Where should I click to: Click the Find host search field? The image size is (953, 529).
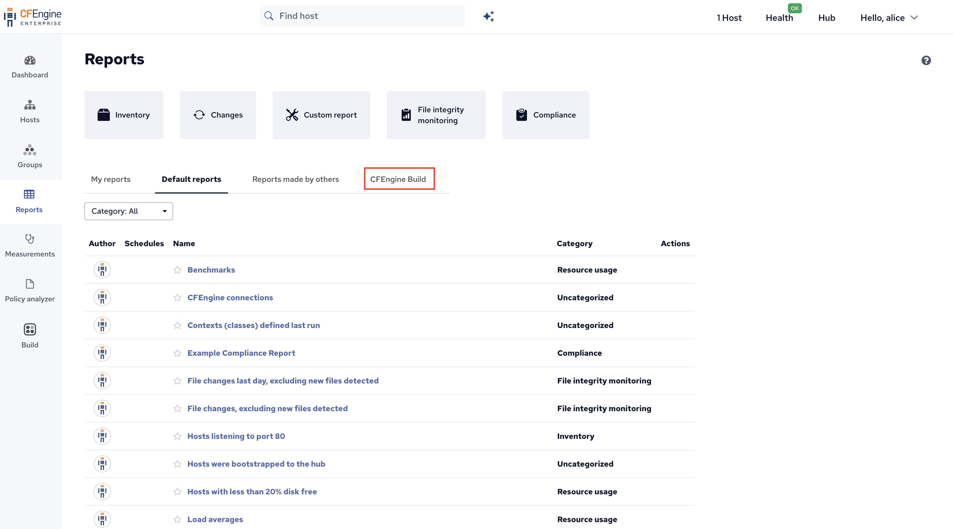362,16
